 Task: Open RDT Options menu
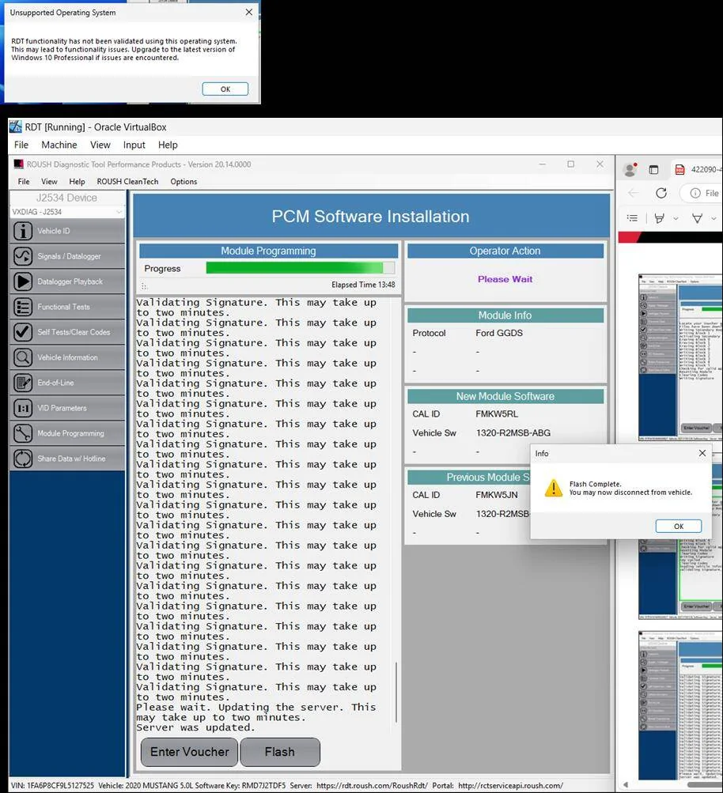184,182
